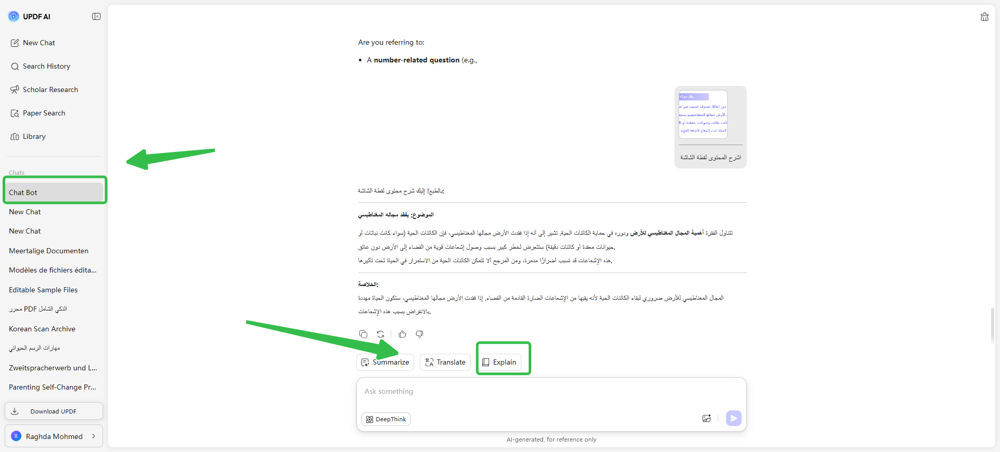This screenshot has height=452, width=1000.
Task: Open the Parenting Self-Change Pr... chat
Action: click(55, 387)
